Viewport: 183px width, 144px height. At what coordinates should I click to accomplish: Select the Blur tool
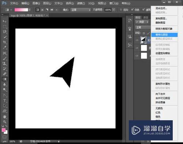click(4, 84)
